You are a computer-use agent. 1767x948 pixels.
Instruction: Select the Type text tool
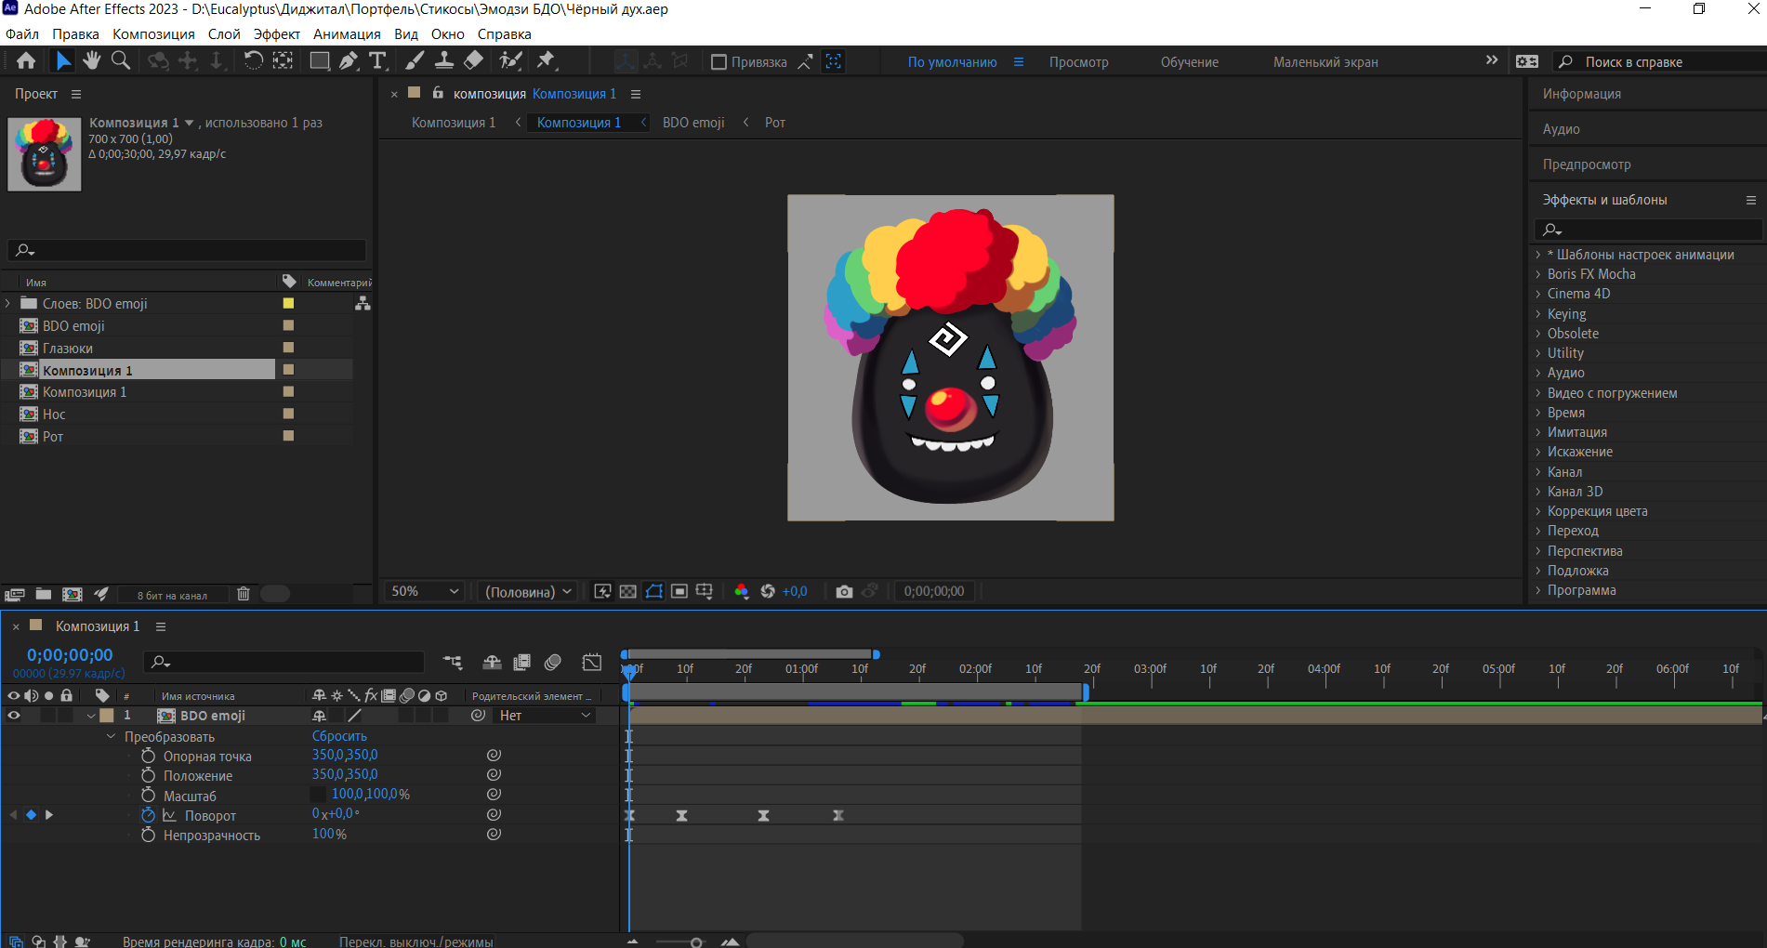(x=377, y=61)
